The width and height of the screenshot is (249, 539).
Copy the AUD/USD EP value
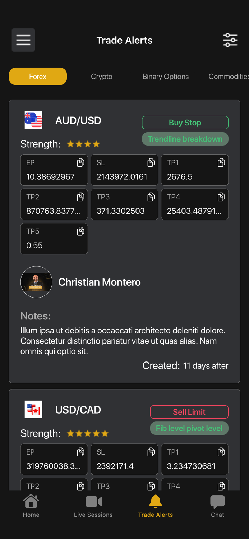(80, 163)
